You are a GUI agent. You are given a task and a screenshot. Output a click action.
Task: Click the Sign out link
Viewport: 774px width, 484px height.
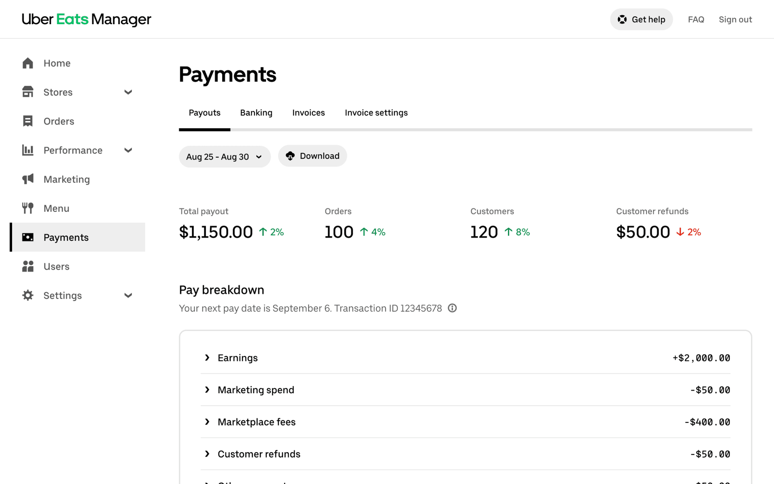click(735, 19)
